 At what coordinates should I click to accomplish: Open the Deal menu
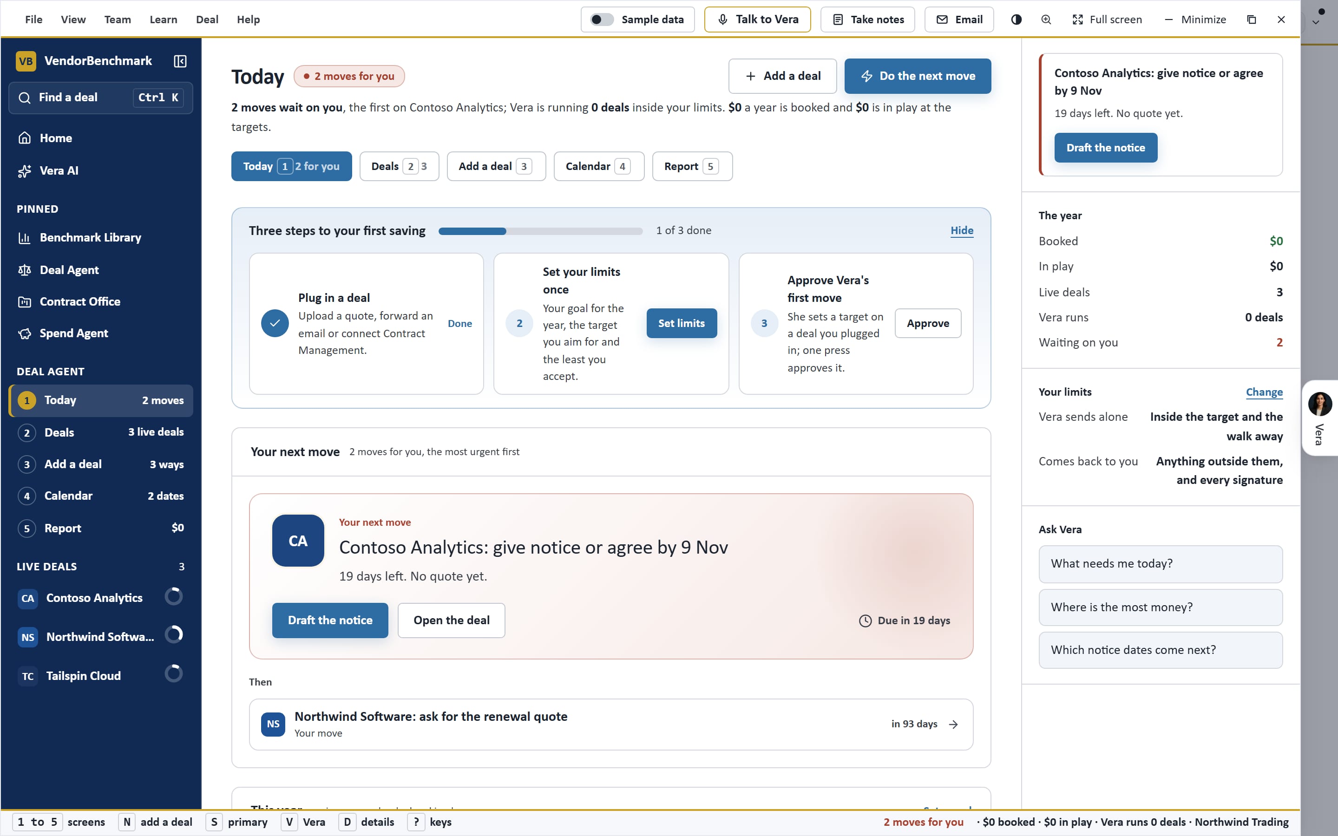click(207, 20)
